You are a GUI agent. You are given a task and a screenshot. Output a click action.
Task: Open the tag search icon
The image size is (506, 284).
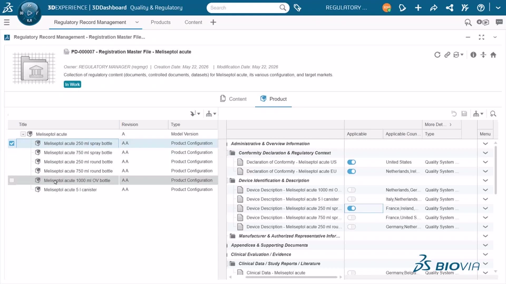click(x=297, y=7)
